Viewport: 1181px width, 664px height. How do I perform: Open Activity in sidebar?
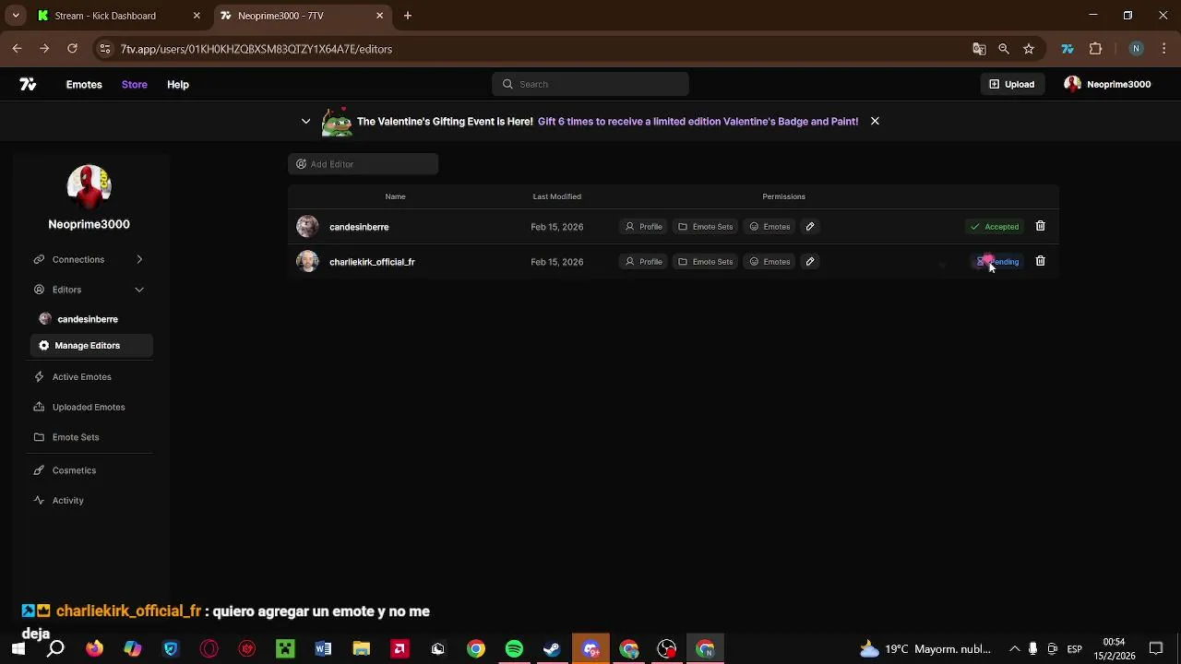[x=67, y=500]
